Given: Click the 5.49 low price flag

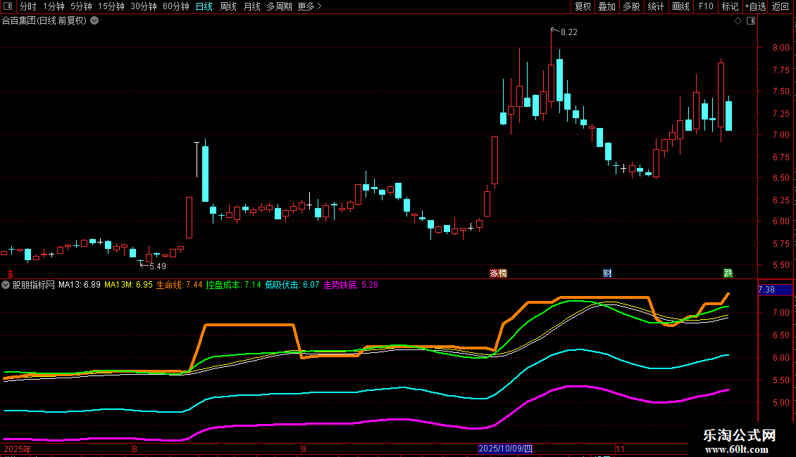Looking at the screenshot, I should [156, 266].
